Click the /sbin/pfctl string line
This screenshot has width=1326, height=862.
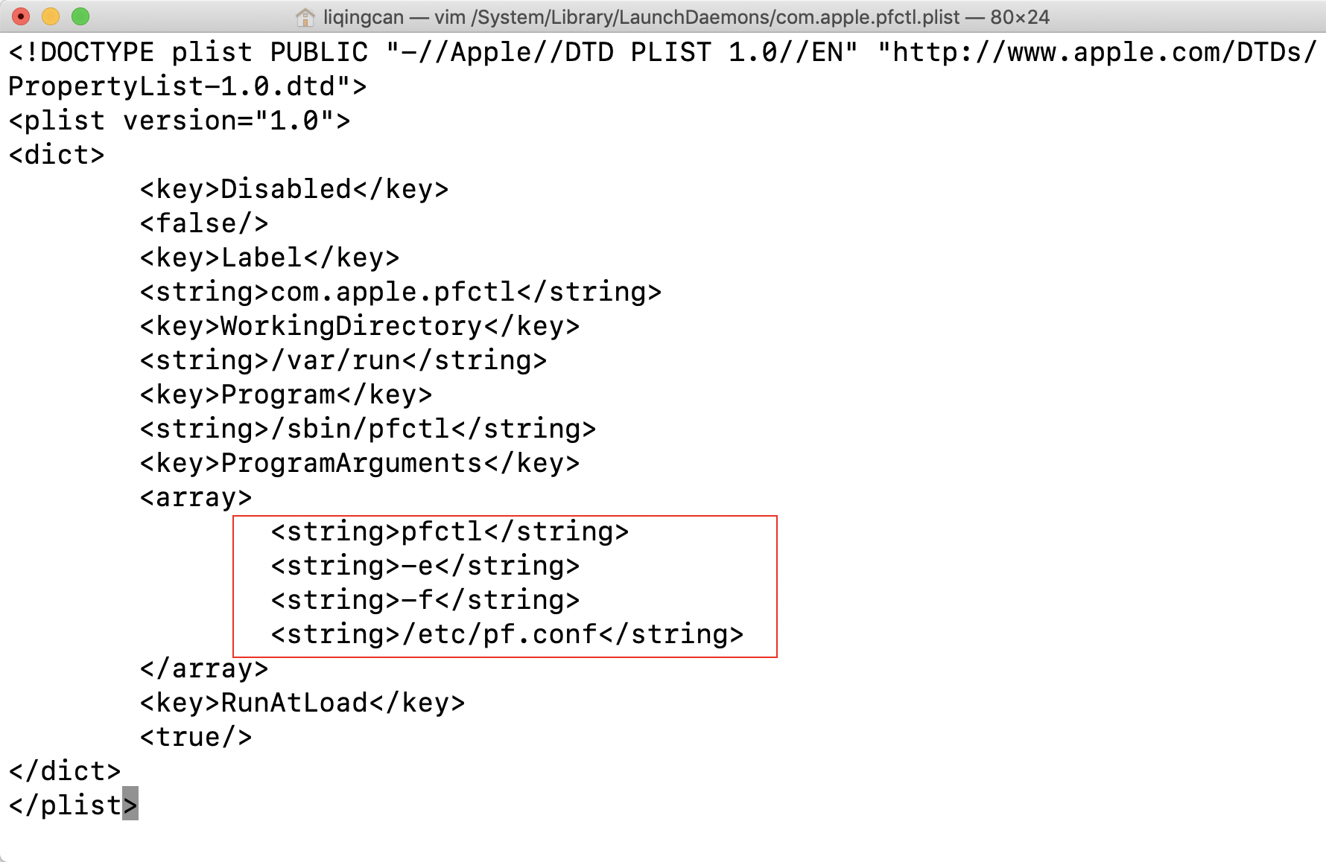point(367,429)
